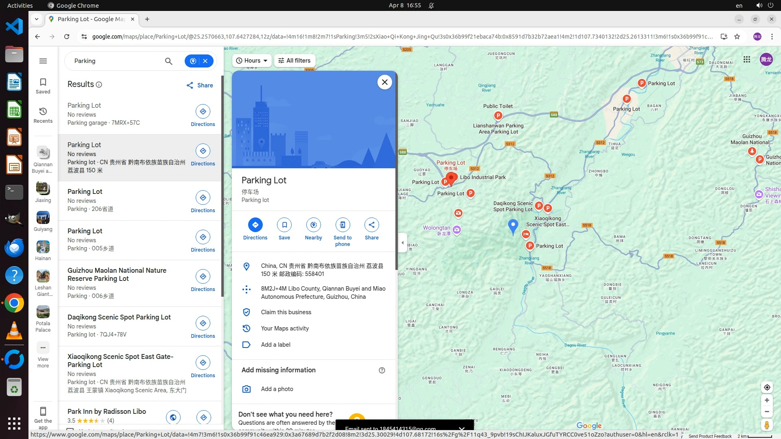Viewport: 781px width, 439px height.
Task: Expand the Hours filter dropdown
Action: pos(252,61)
